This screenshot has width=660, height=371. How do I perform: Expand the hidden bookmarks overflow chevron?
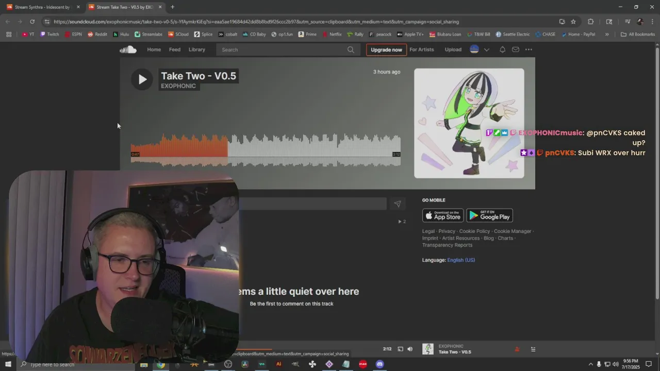click(x=606, y=35)
